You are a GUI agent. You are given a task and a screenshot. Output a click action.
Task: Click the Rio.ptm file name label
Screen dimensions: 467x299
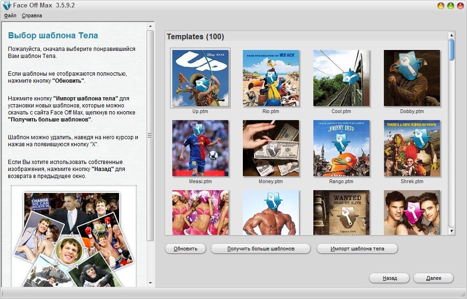coord(271,111)
